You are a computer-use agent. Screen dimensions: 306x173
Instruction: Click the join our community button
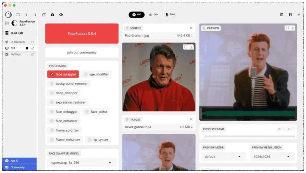click(82, 52)
